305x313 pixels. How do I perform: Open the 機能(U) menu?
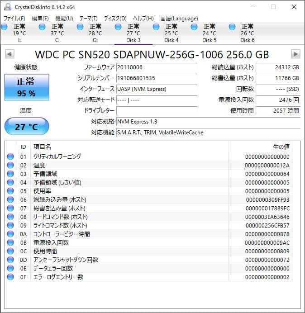point(64,18)
